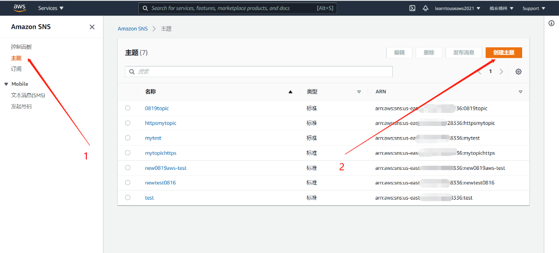Image resolution: width=559 pixels, height=253 pixels.
Task: Click the 名称 column header
Action: (150, 92)
